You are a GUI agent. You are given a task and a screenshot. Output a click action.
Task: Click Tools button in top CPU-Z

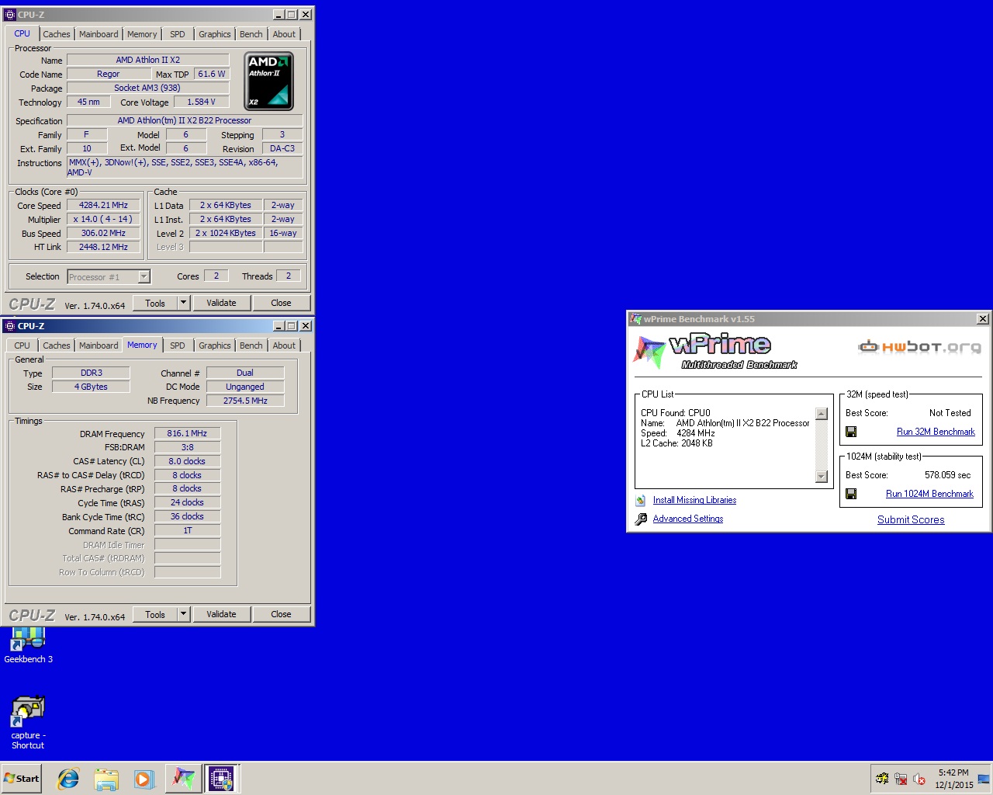tap(155, 304)
